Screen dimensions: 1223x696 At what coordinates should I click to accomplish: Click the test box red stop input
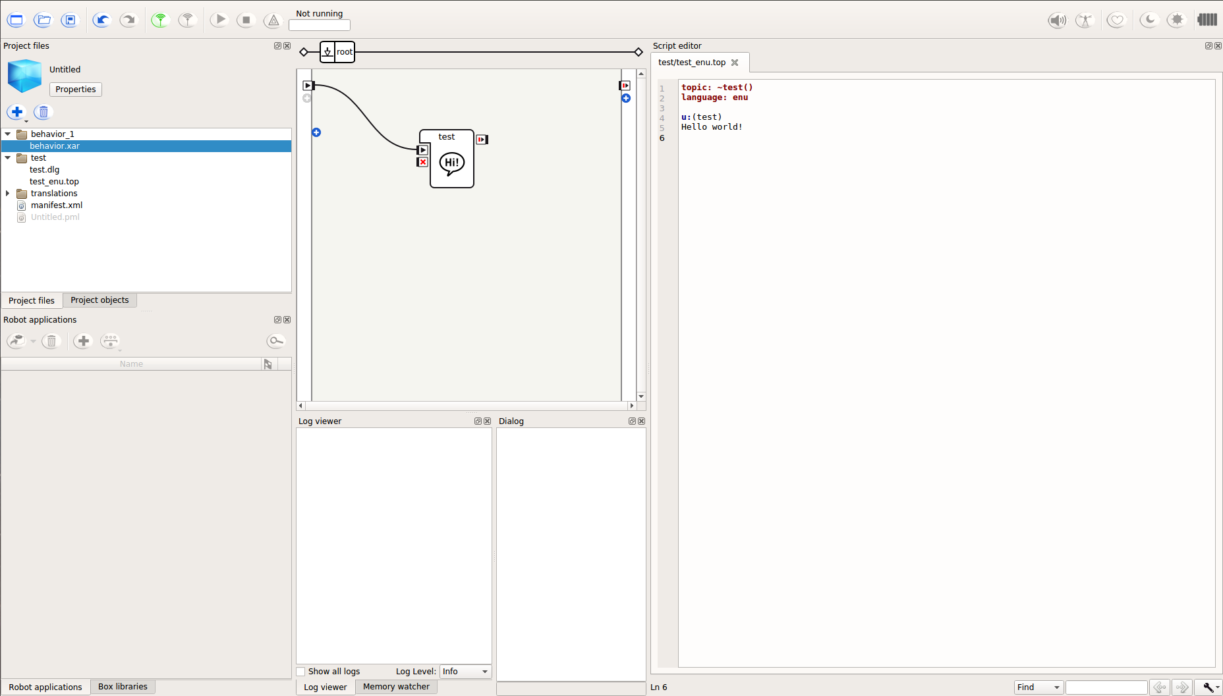coord(423,162)
